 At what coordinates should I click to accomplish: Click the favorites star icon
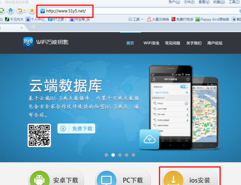tap(32, 11)
